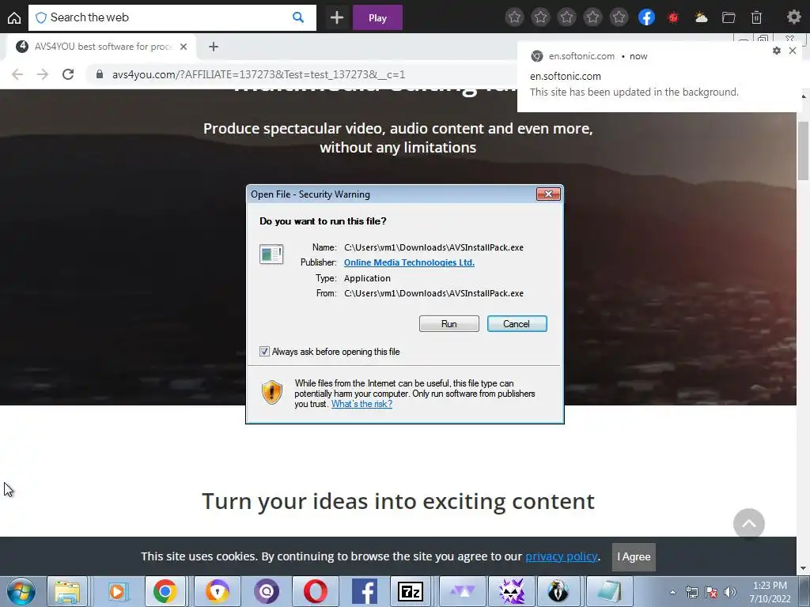The image size is (810, 607).
Task: Open a new browser tab
Action: click(x=214, y=47)
